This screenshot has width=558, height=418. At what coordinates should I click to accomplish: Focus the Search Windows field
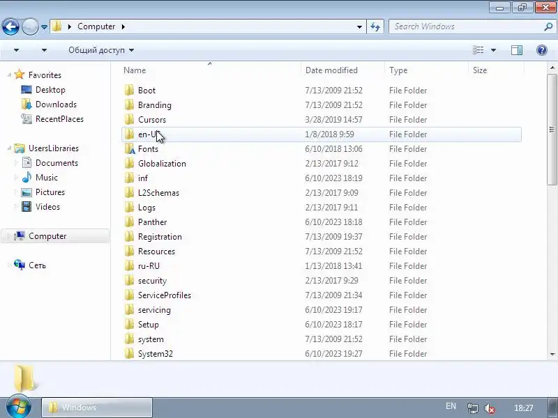coord(466,26)
